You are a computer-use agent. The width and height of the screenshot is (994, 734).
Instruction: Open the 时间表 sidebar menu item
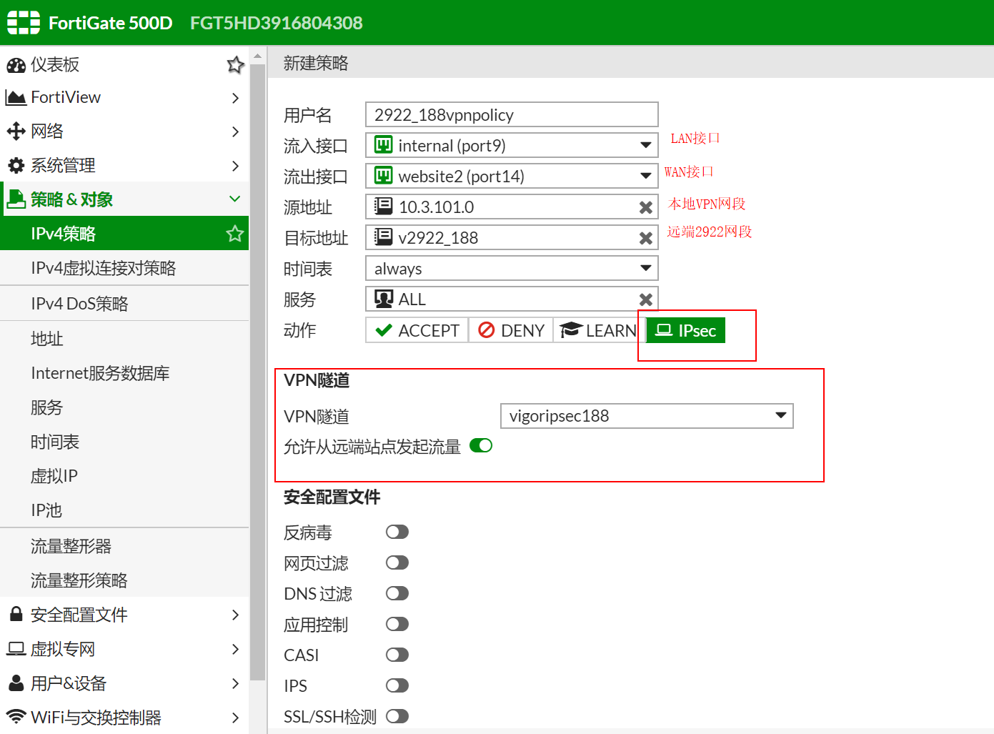click(x=124, y=442)
